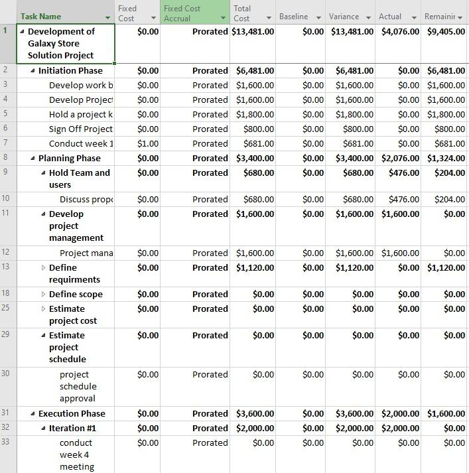Screen dimensions: 469x473
Task: Select the $9,405.00 remaining cost cell
Action: (445, 44)
